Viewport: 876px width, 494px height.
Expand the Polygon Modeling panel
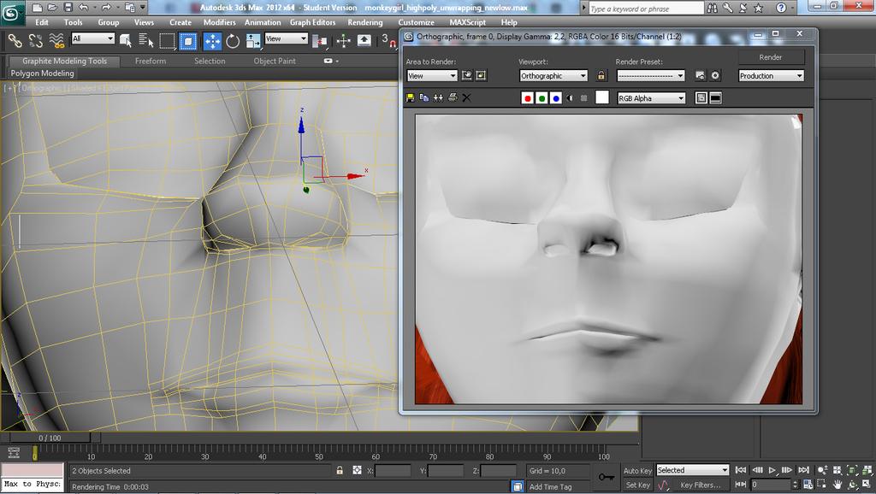43,74
